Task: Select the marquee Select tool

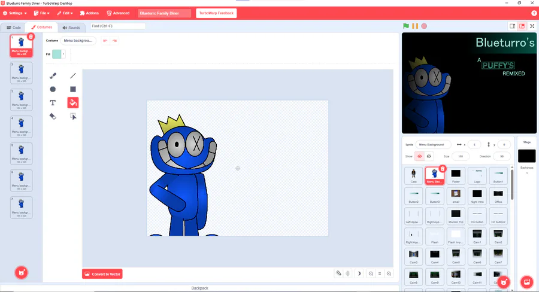Action: pyautogui.click(x=73, y=117)
